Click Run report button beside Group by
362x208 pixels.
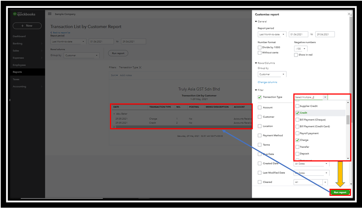pyautogui.click(x=118, y=53)
